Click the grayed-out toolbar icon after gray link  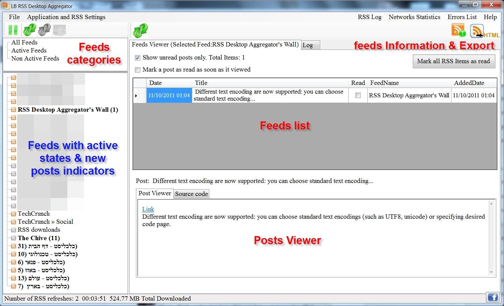[x=59, y=30]
